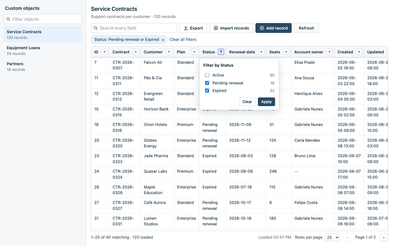The width and height of the screenshot is (393, 246).
Task: Open the Renewal date column dropdown arrow
Action: tap(261, 52)
